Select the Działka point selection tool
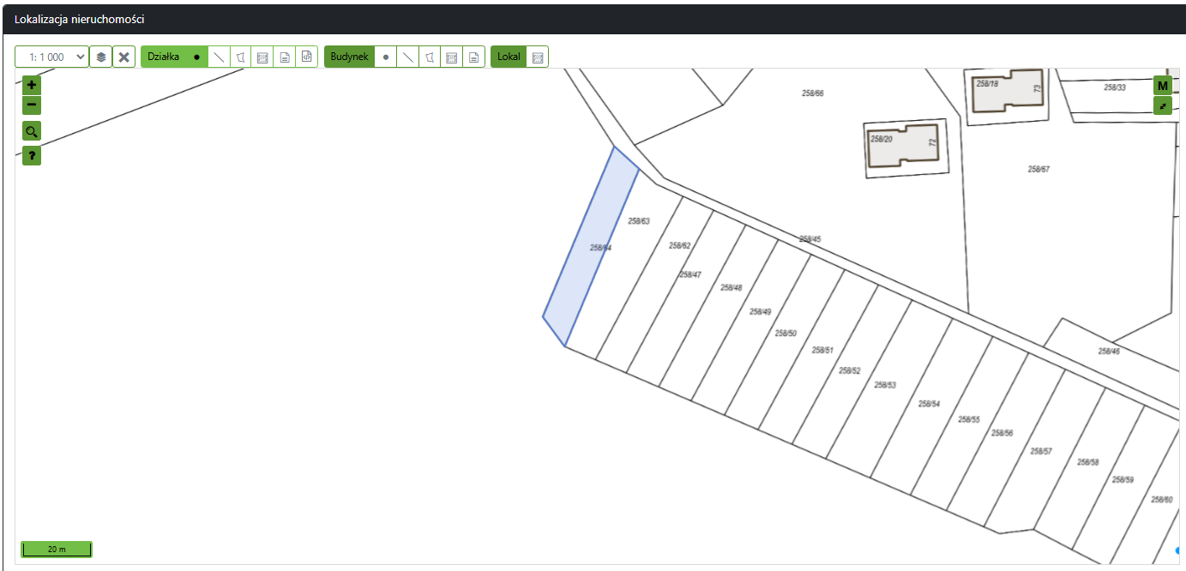Screen dimensions: 1186x571 (x=196, y=57)
